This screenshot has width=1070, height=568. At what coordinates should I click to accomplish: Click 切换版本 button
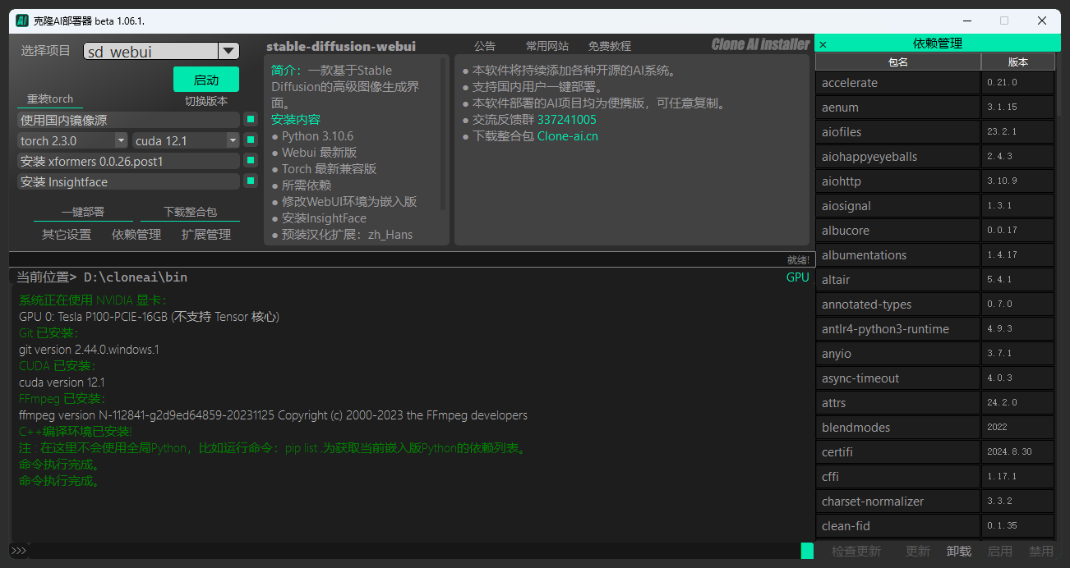(206, 102)
